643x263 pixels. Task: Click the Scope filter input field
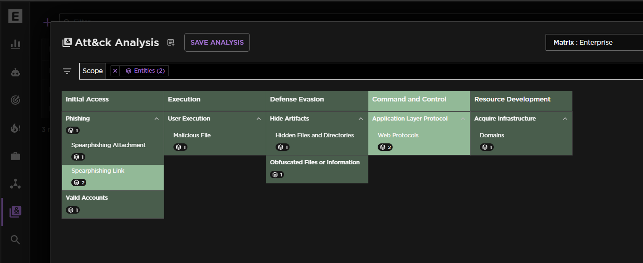tap(373, 71)
